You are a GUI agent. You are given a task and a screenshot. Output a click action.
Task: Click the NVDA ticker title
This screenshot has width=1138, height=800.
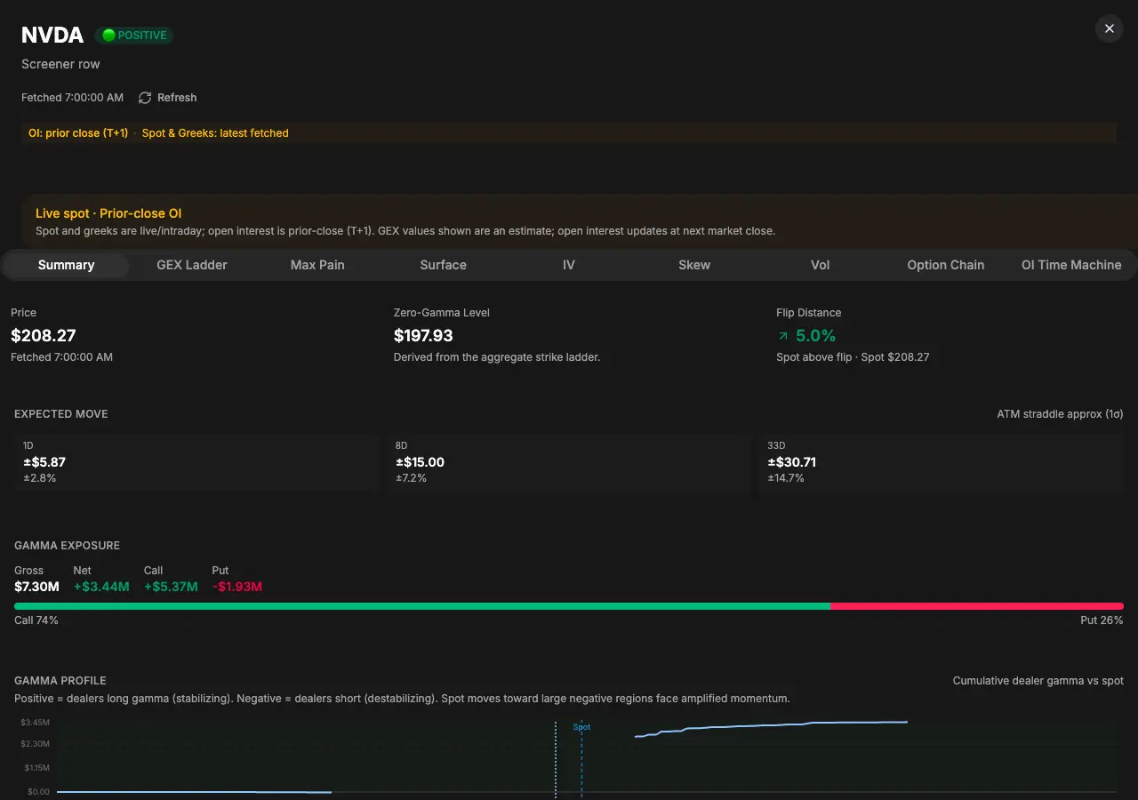[52, 36]
